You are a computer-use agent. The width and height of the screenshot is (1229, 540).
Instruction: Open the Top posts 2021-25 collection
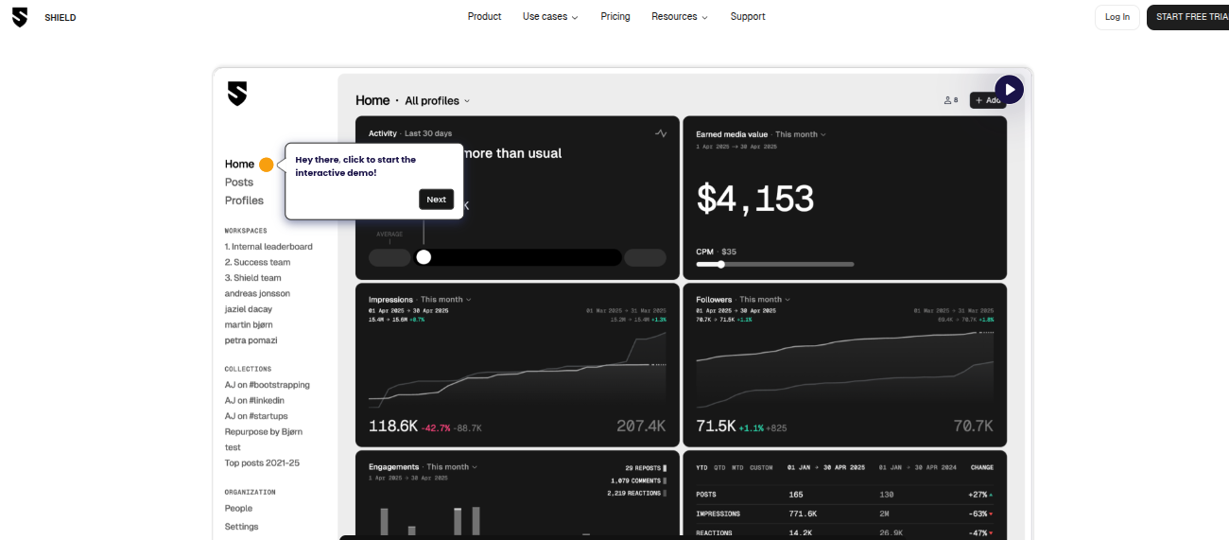tap(263, 463)
